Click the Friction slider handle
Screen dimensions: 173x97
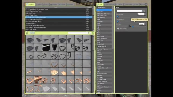(x=133, y=26)
